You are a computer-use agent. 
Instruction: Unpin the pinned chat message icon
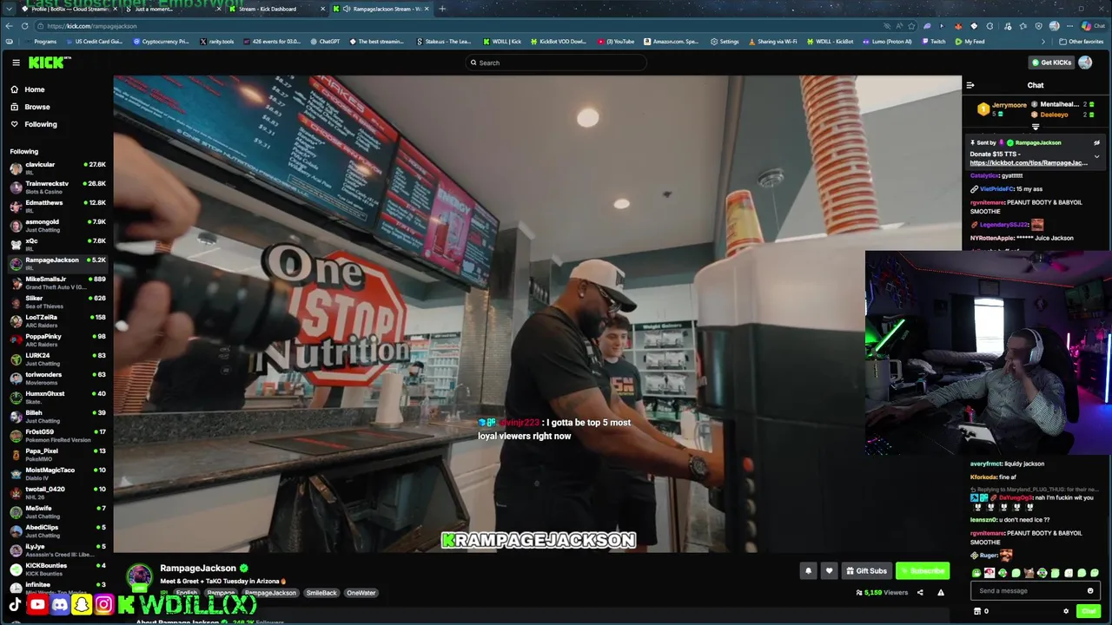coord(1096,142)
